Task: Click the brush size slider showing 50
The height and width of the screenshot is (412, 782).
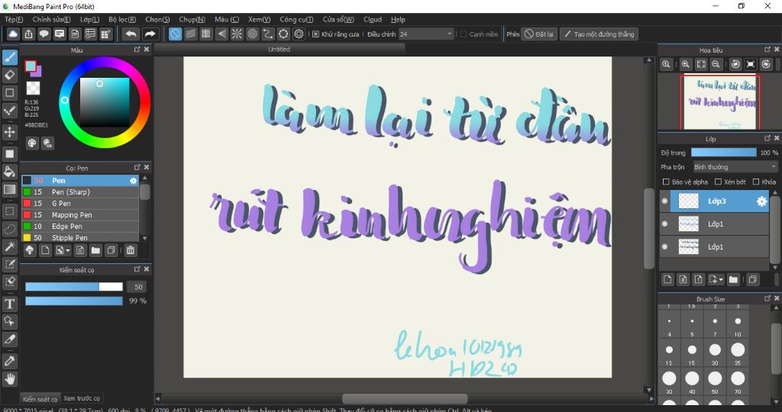Action: coord(74,286)
